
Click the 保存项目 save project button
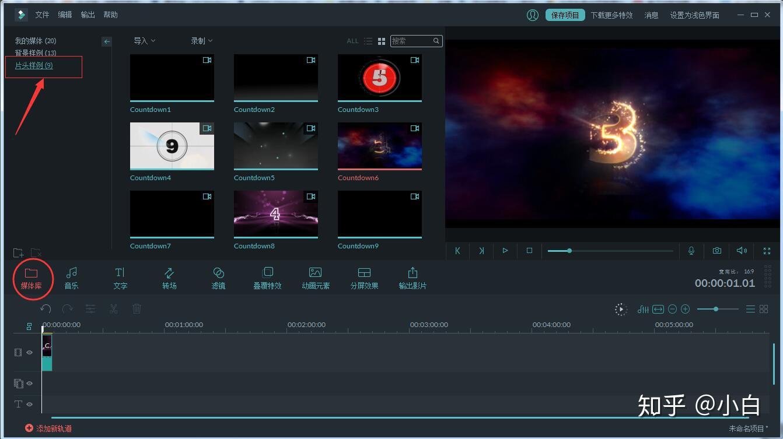pos(565,15)
